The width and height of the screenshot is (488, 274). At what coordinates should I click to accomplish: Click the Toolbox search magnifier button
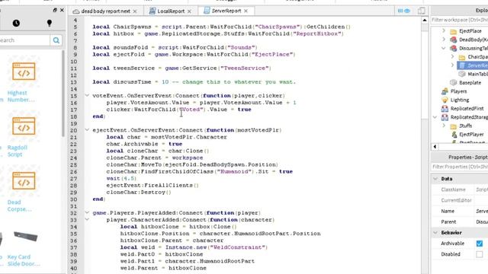tap(56, 40)
